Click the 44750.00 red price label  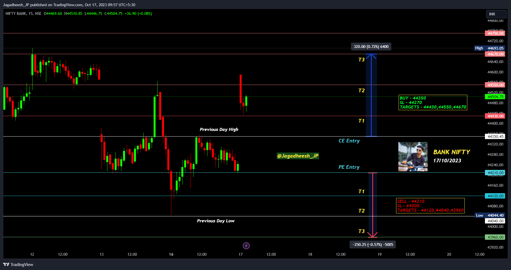[x=495, y=33]
